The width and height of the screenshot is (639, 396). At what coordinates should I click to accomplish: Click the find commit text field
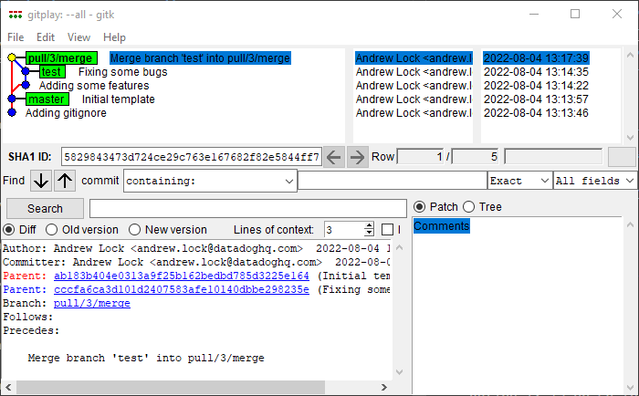[393, 181]
